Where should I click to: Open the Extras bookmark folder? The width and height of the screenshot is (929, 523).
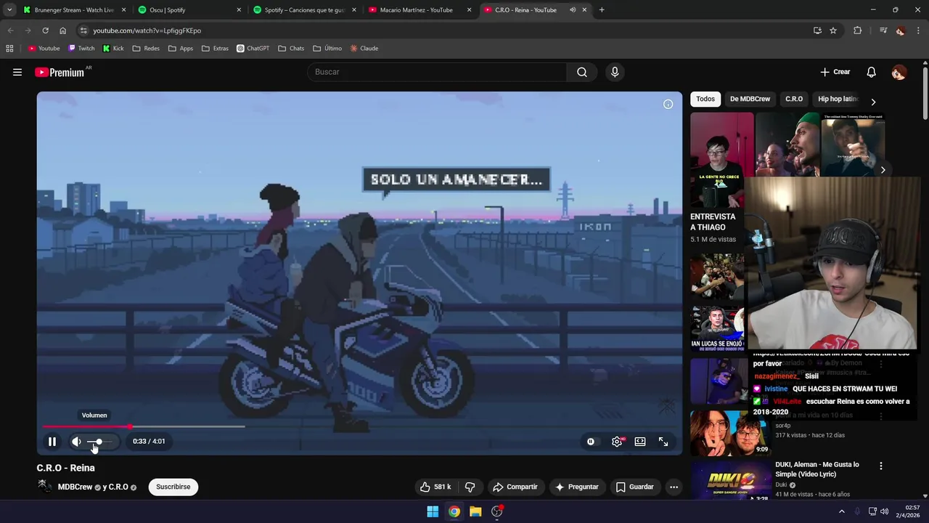[x=215, y=49]
